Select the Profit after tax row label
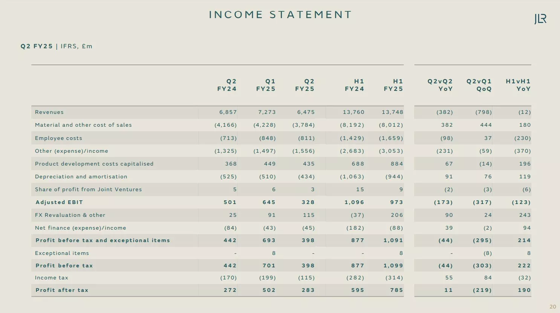Image resolution: width=560 pixels, height=313 pixels. [x=62, y=290]
